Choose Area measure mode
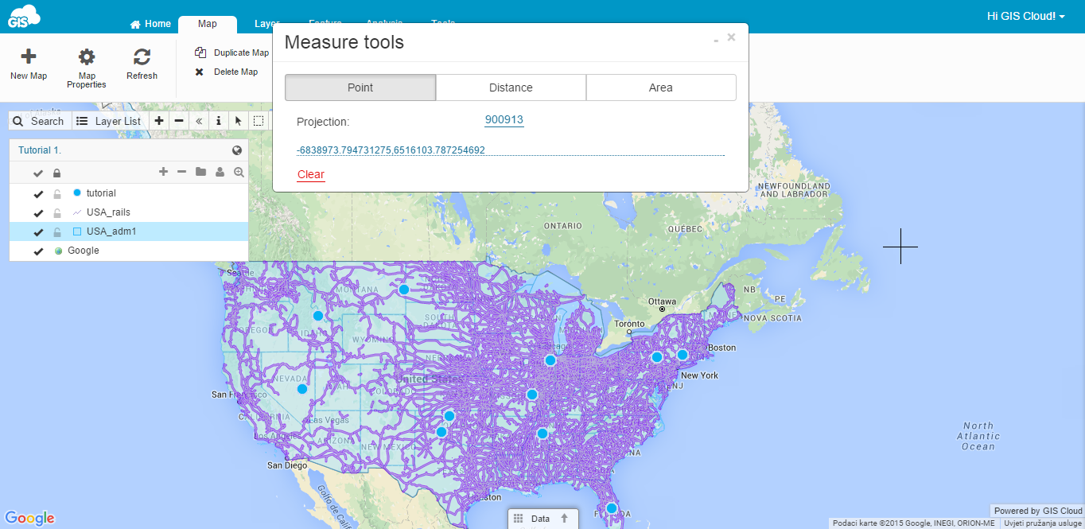Screen dimensions: 1085x529 [661, 88]
